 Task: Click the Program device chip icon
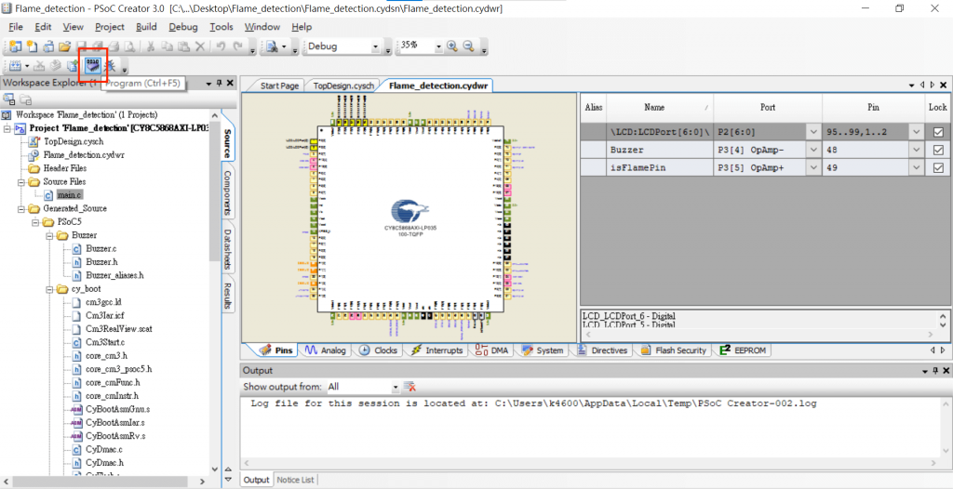click(x=93, y=65)
